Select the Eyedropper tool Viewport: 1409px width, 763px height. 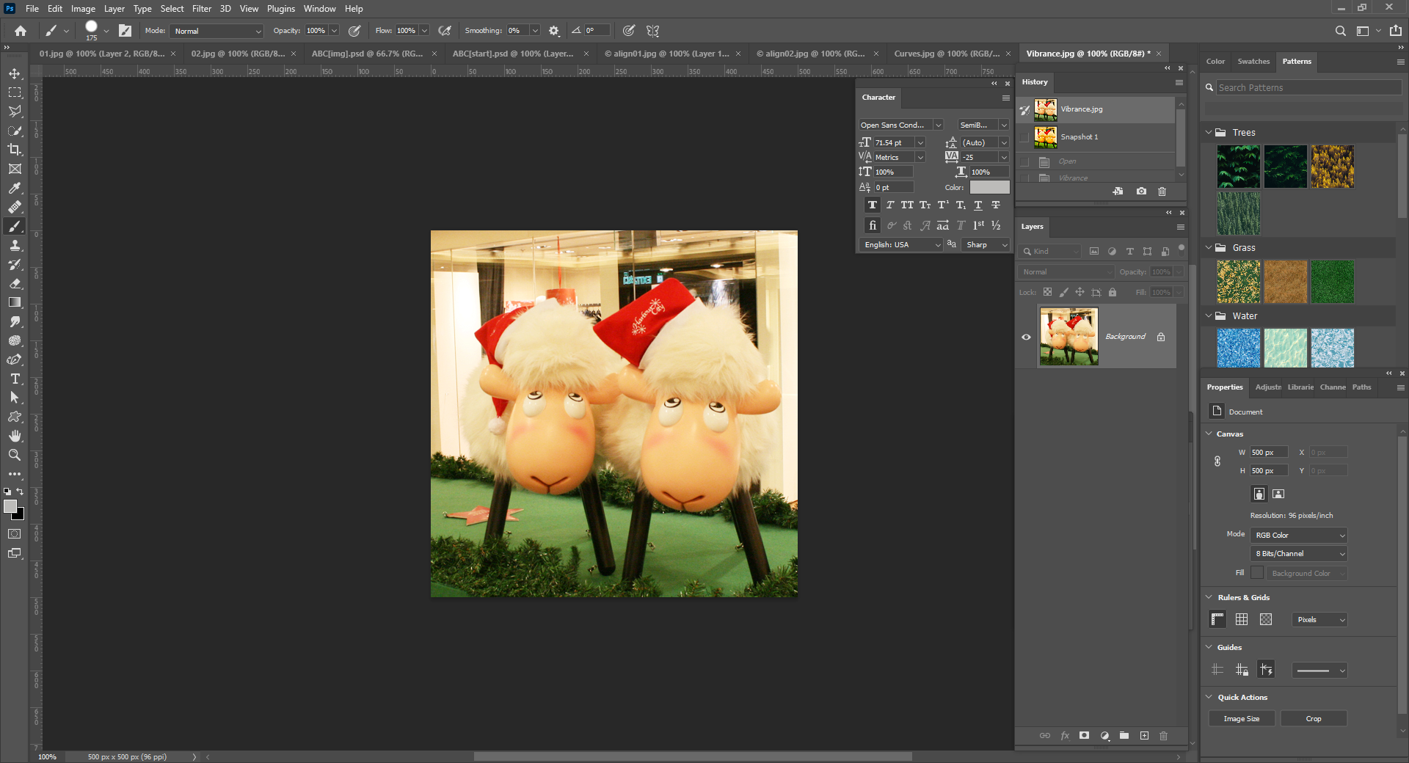point(15,188)
